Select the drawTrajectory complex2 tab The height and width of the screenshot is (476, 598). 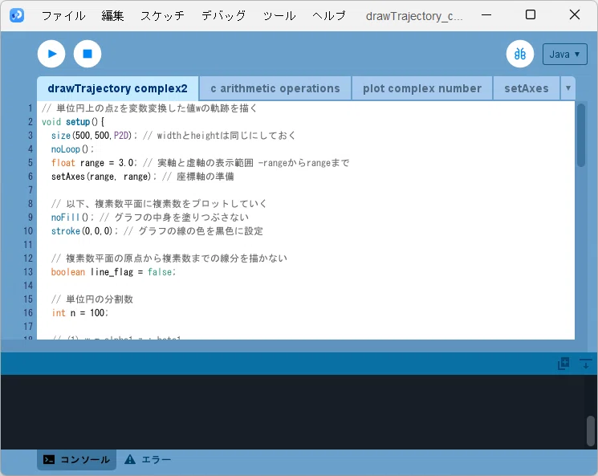click(x=117, y=88)
